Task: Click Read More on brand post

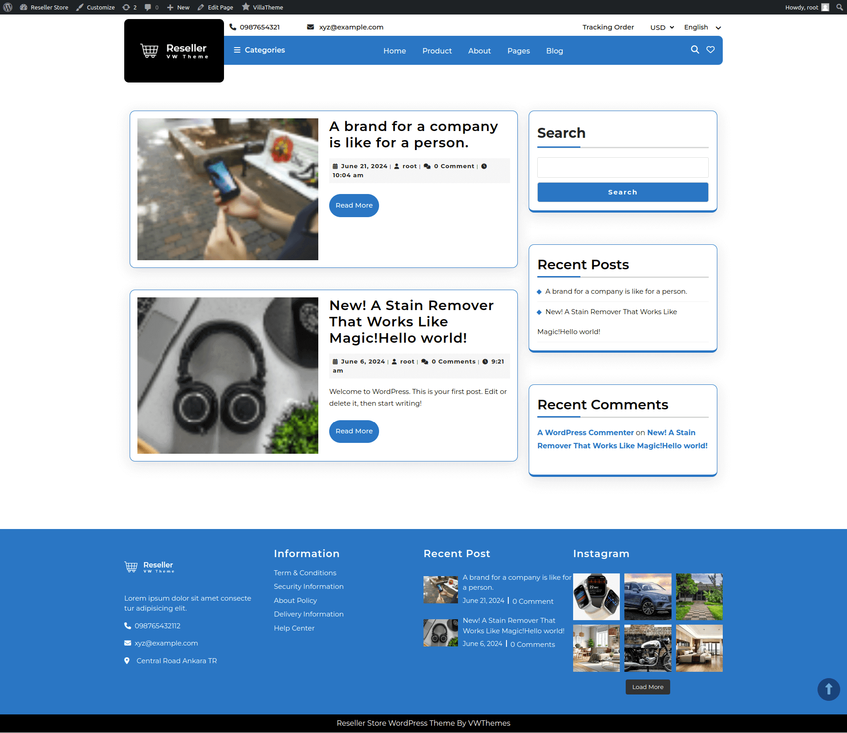Action: (x=354, y=205)
